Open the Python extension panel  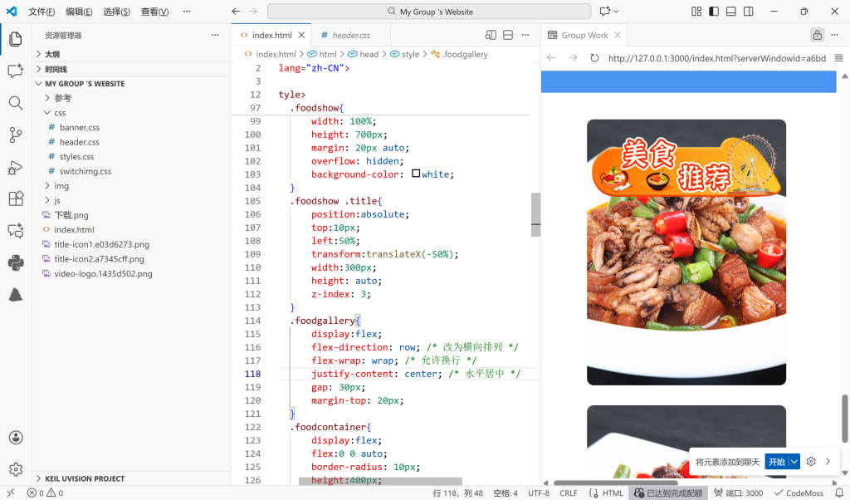(x=15, y=263)
